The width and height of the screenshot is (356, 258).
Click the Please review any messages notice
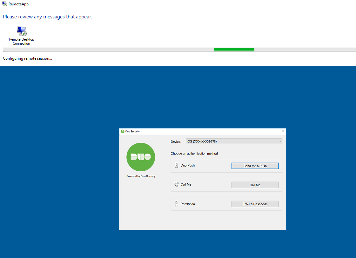tap(47, 17)
